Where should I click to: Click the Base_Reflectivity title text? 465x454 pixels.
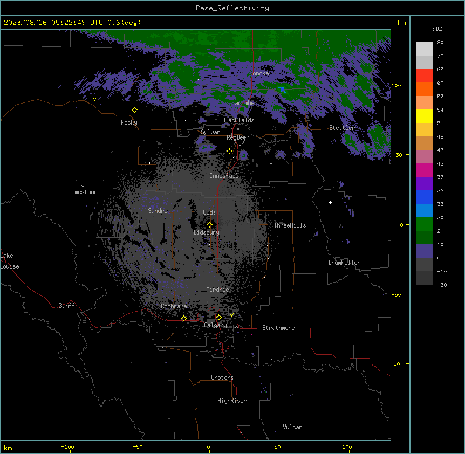tap(232, 8)
